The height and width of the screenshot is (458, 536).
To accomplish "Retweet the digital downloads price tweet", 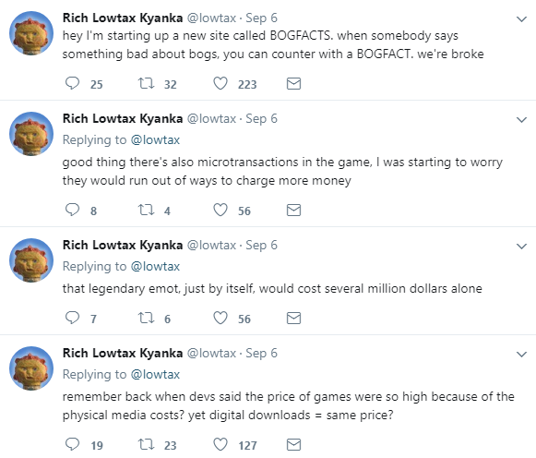I will [x=146, y=444].
